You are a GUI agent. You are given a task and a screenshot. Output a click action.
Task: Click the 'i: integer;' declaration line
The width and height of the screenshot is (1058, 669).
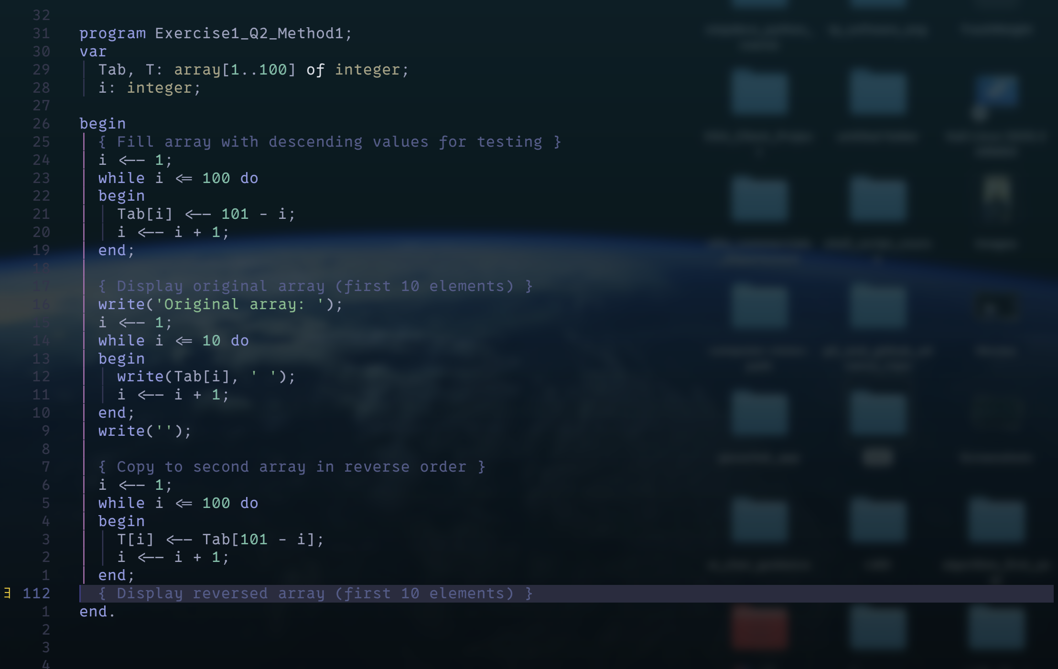[149, 88]
